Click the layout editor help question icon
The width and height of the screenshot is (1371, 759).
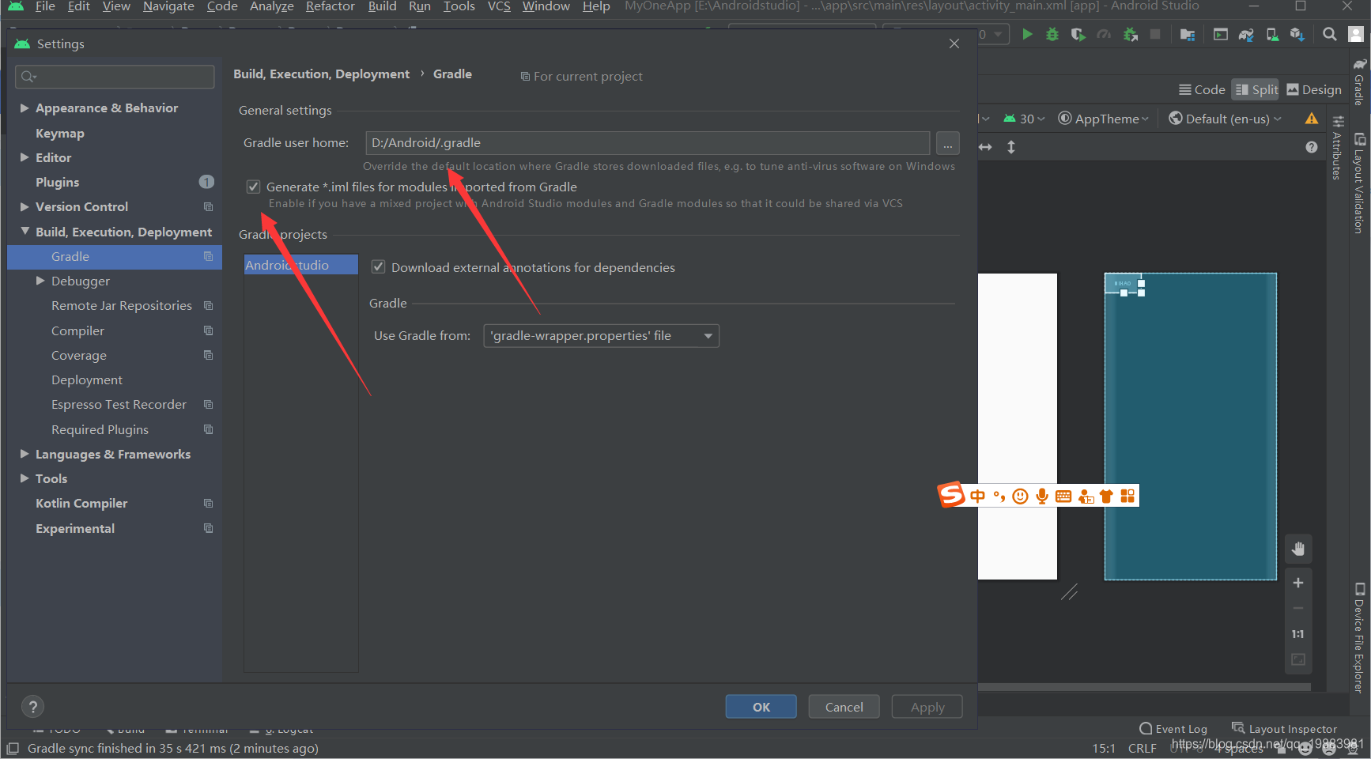pyautogui.click(x=1312, y=147)
